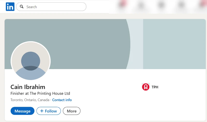Send a message with Message button

click(23, 111)
